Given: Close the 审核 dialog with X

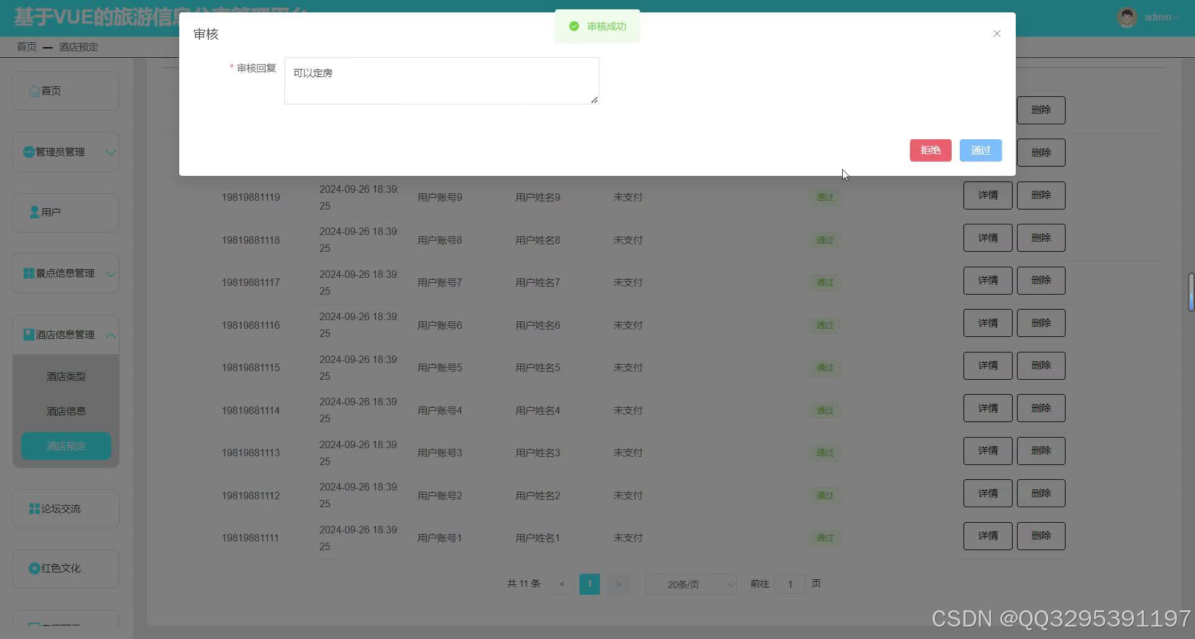Looking at the screenshot, I should point(997,34).
